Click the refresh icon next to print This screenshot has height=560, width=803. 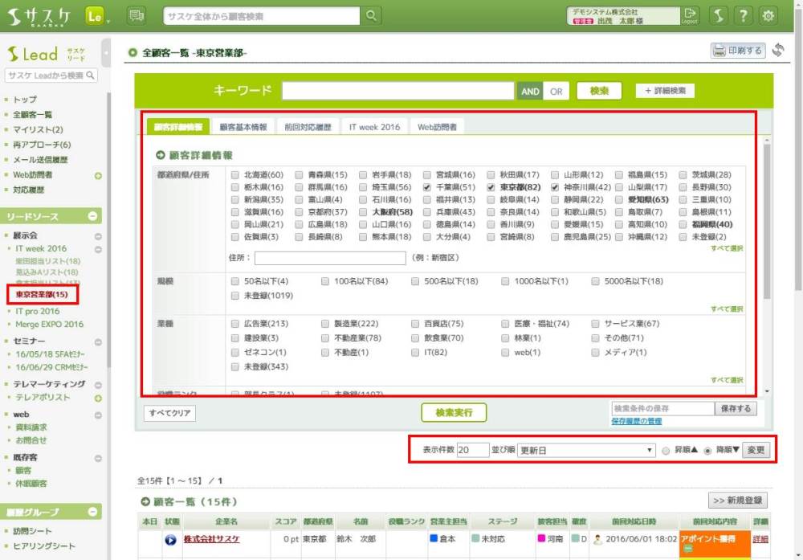pos(777,51)
